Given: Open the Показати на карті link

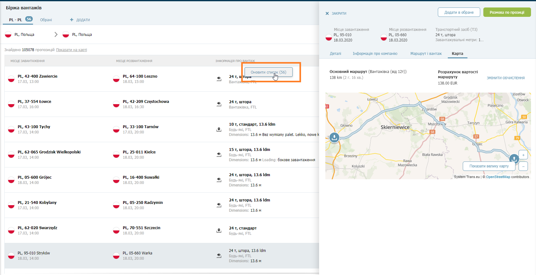Looking at the screenshot, I should click(x=71, y=50).
